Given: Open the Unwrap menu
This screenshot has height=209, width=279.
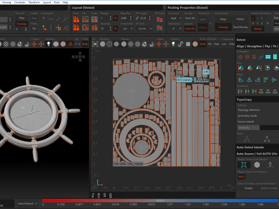Looking at the screenshot, I should (x=6, y=2).
